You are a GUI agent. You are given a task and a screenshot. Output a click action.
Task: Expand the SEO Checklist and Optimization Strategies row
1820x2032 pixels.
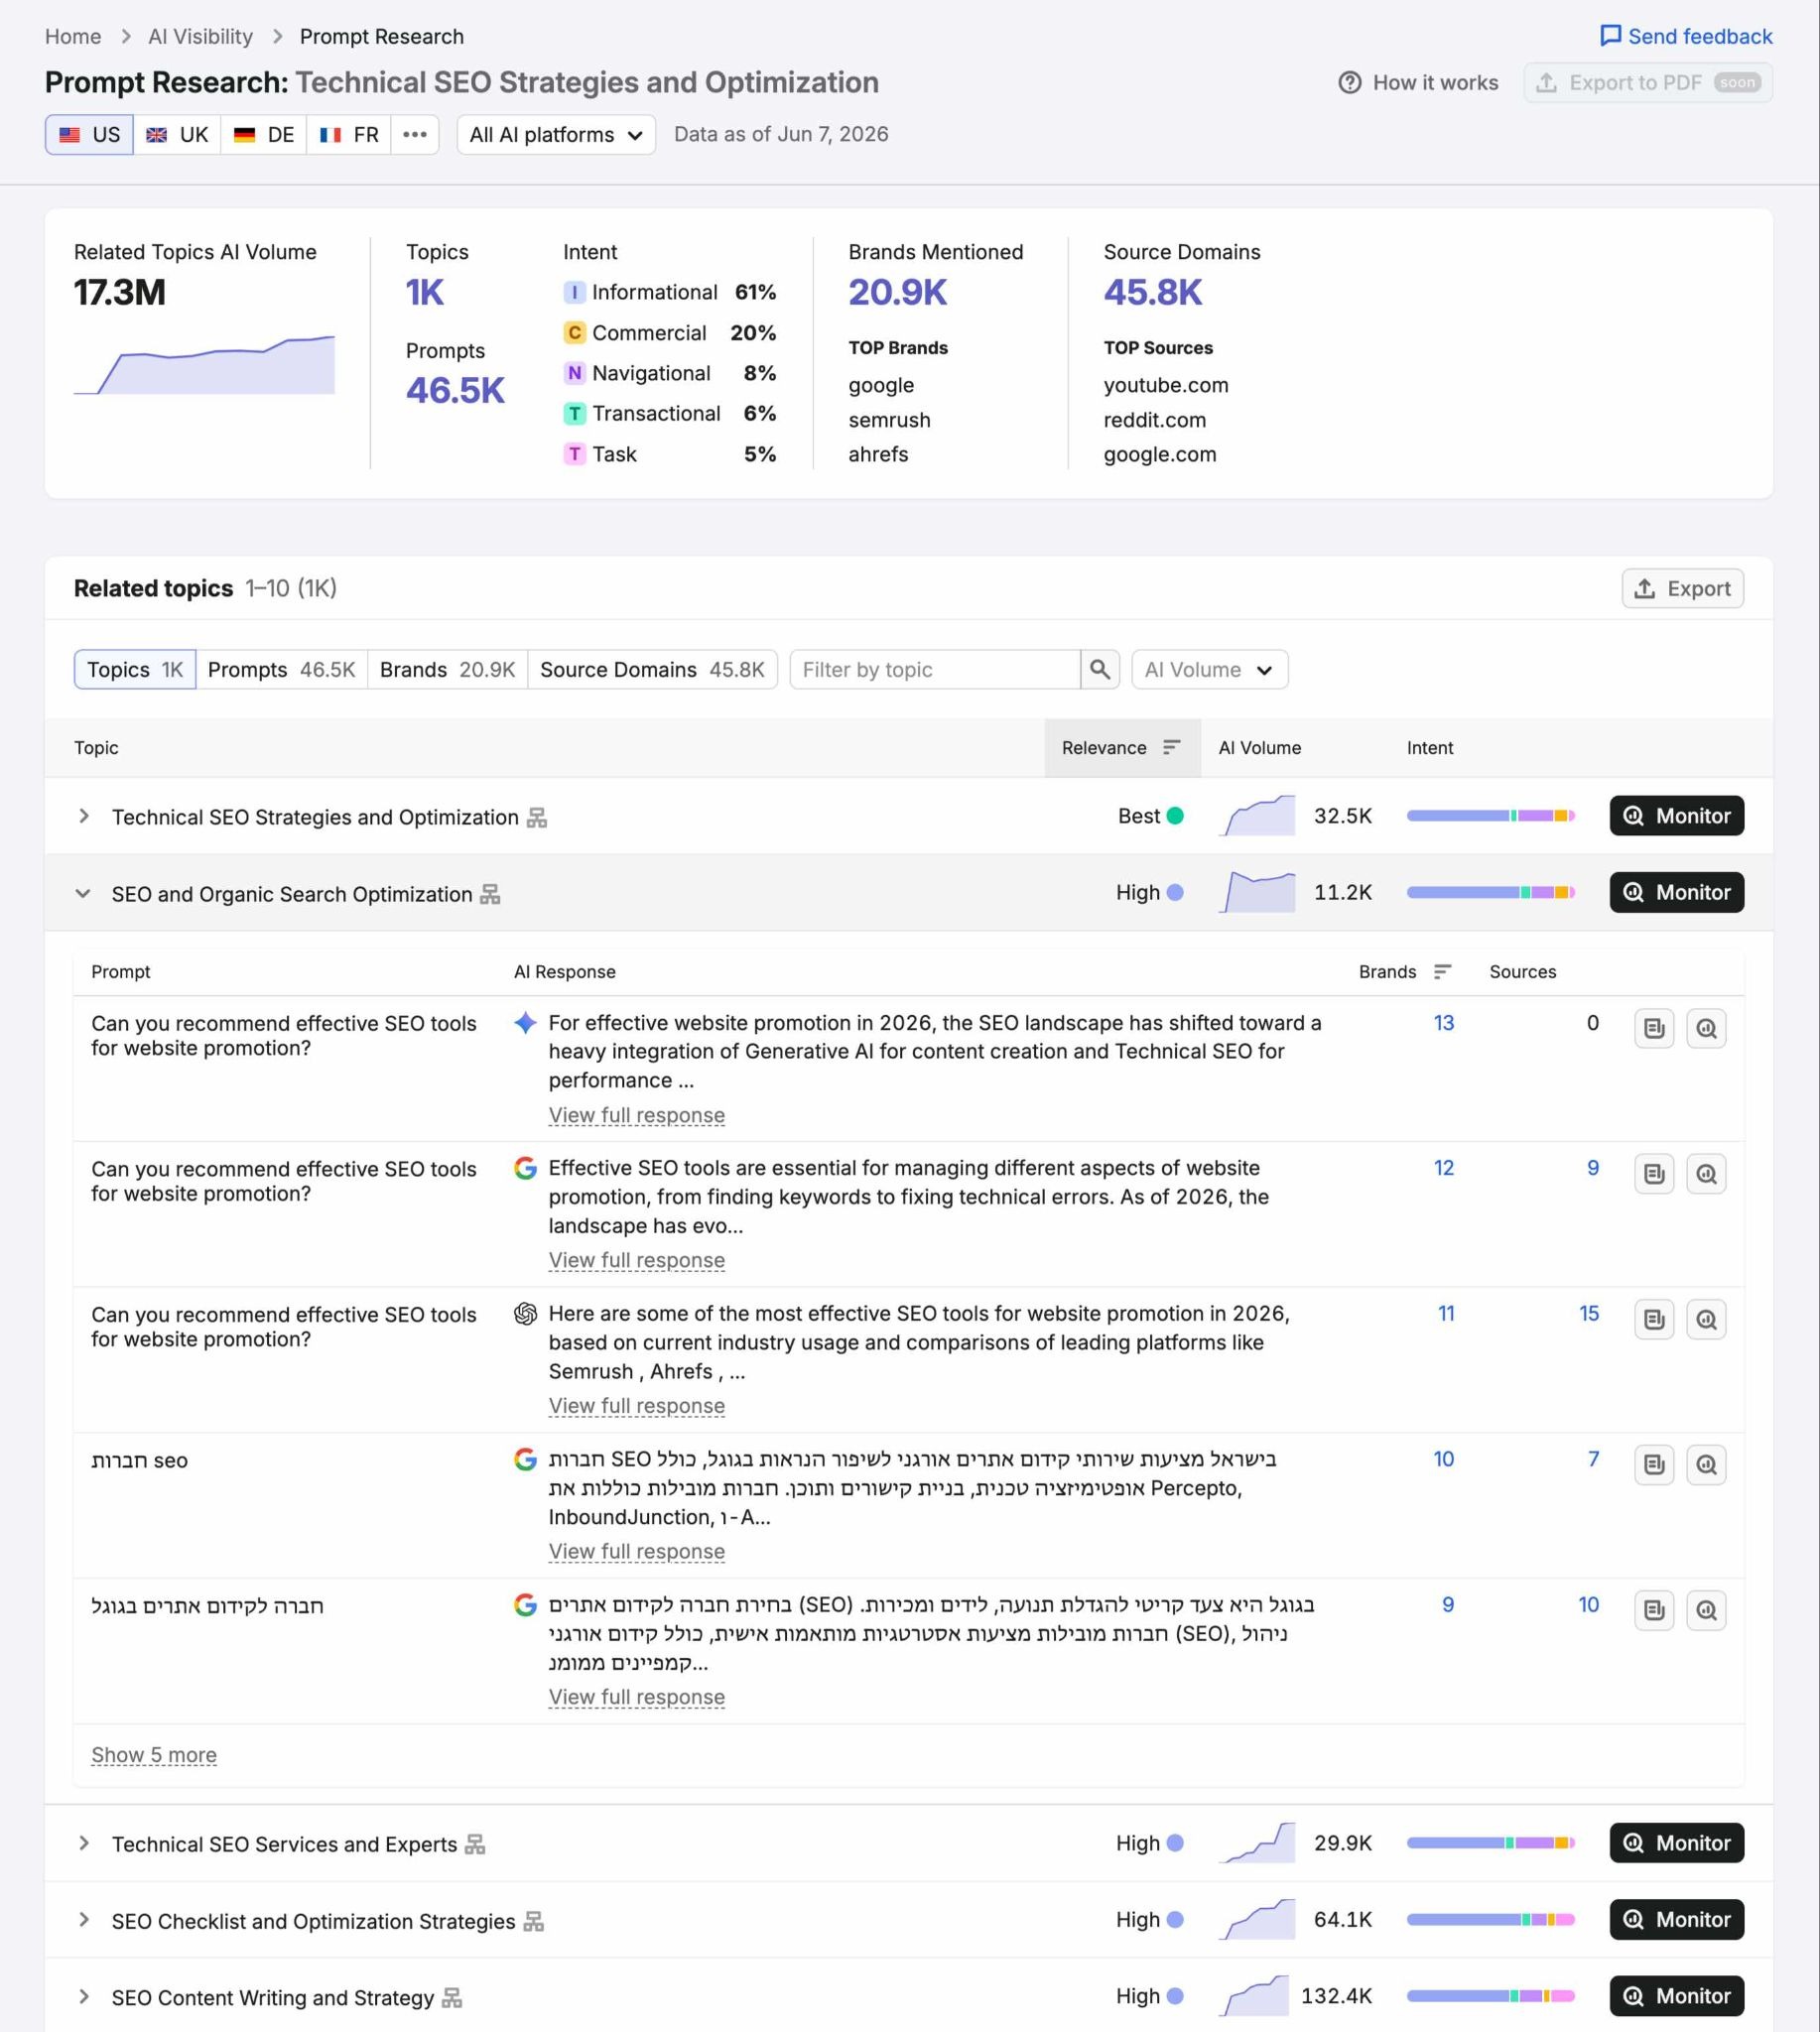tap(84, 1920)
